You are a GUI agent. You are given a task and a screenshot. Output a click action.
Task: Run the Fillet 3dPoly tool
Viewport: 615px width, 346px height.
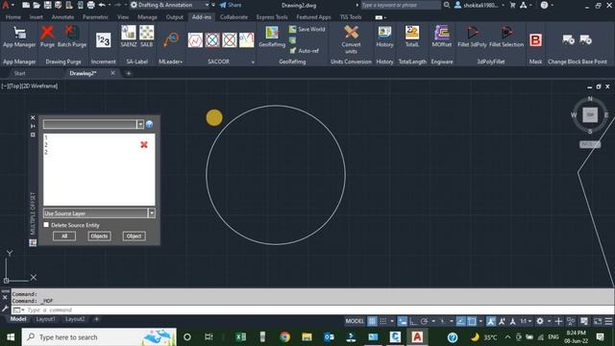pyautogui.click(x=472, y=37)
